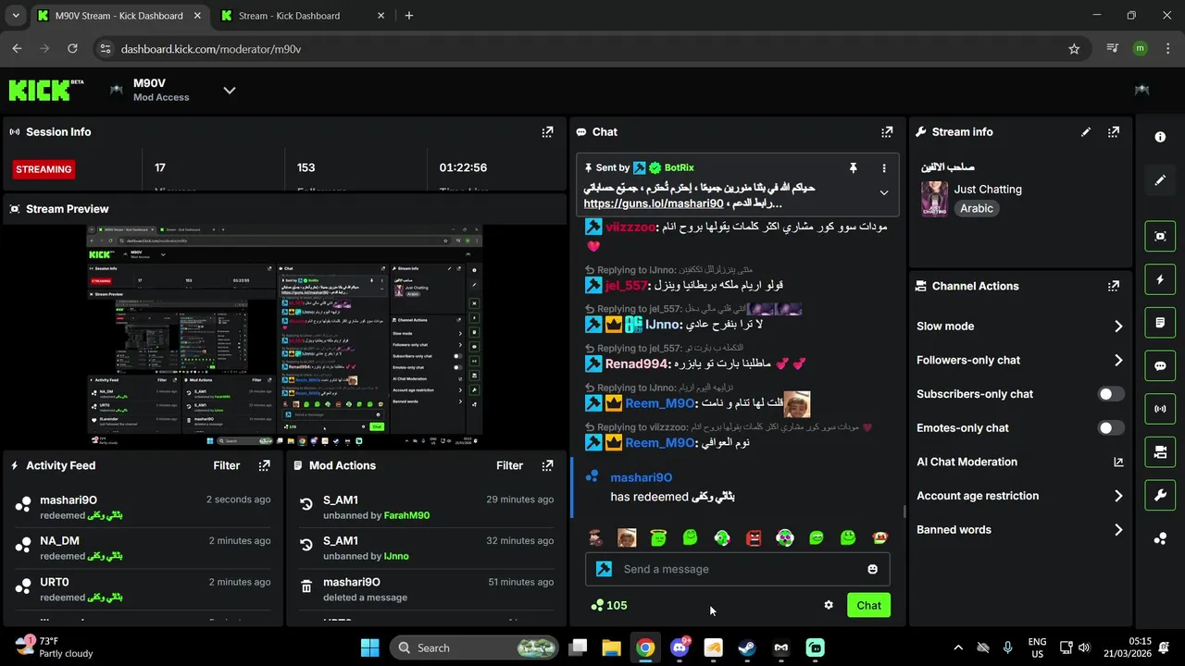Toggle Subscribers-only chat switch

[x=1111, y=394]
